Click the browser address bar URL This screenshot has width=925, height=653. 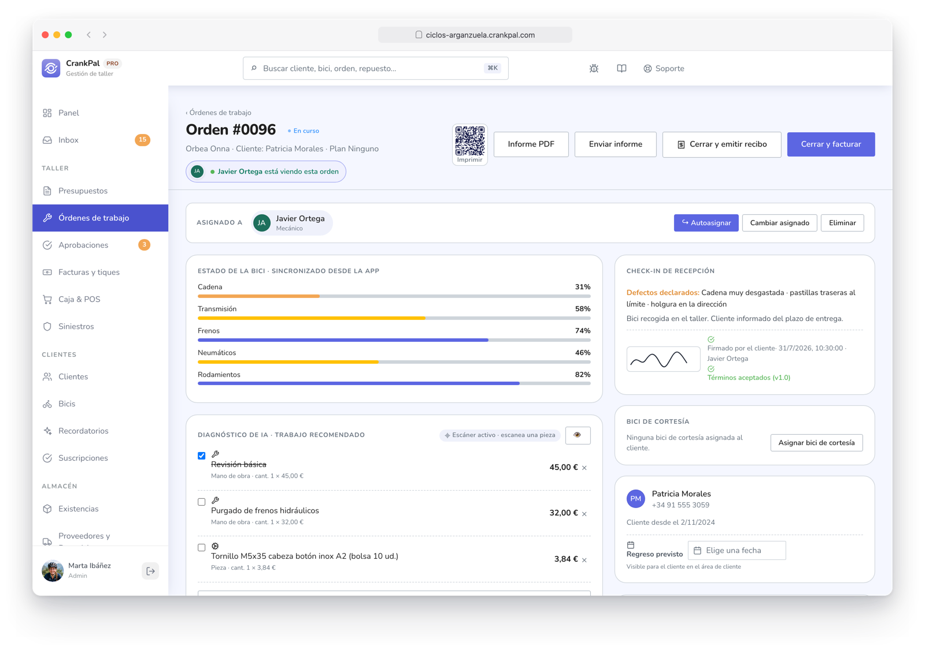pyautogui.click(x=475, y=35)
